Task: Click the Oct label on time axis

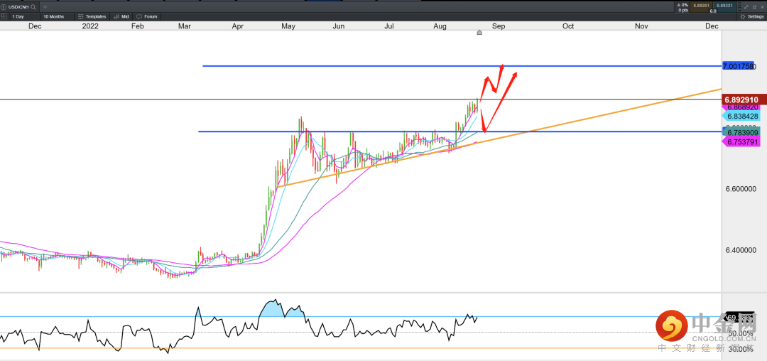Action: pos(568,26)
